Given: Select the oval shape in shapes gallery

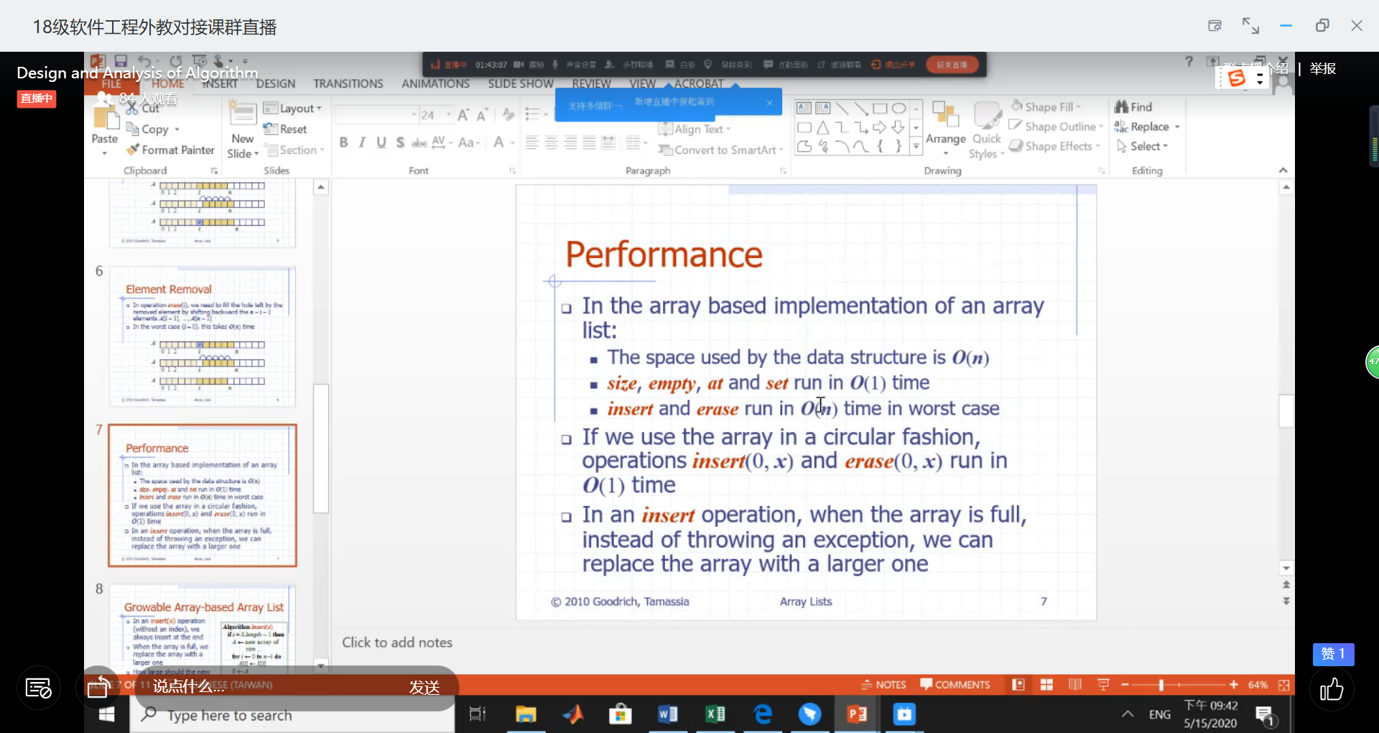Looking at the screenshot, I should (899, 109).
